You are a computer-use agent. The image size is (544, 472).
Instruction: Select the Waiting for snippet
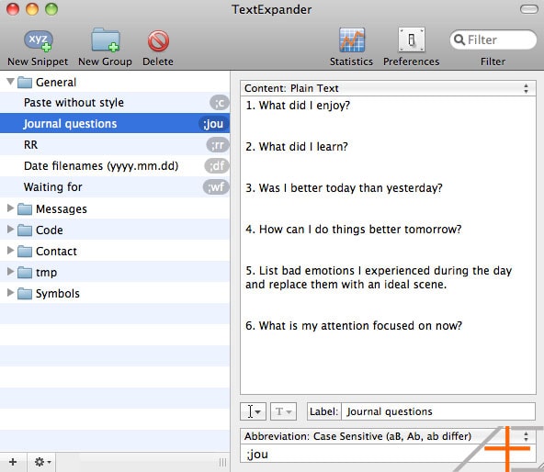(115, 187)
